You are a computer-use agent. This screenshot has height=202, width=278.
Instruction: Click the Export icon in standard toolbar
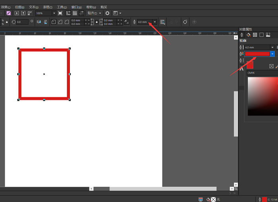coord(23,13)
